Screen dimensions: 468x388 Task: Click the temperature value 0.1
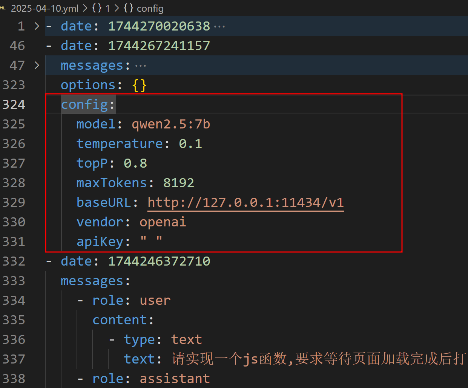(190, 144)
